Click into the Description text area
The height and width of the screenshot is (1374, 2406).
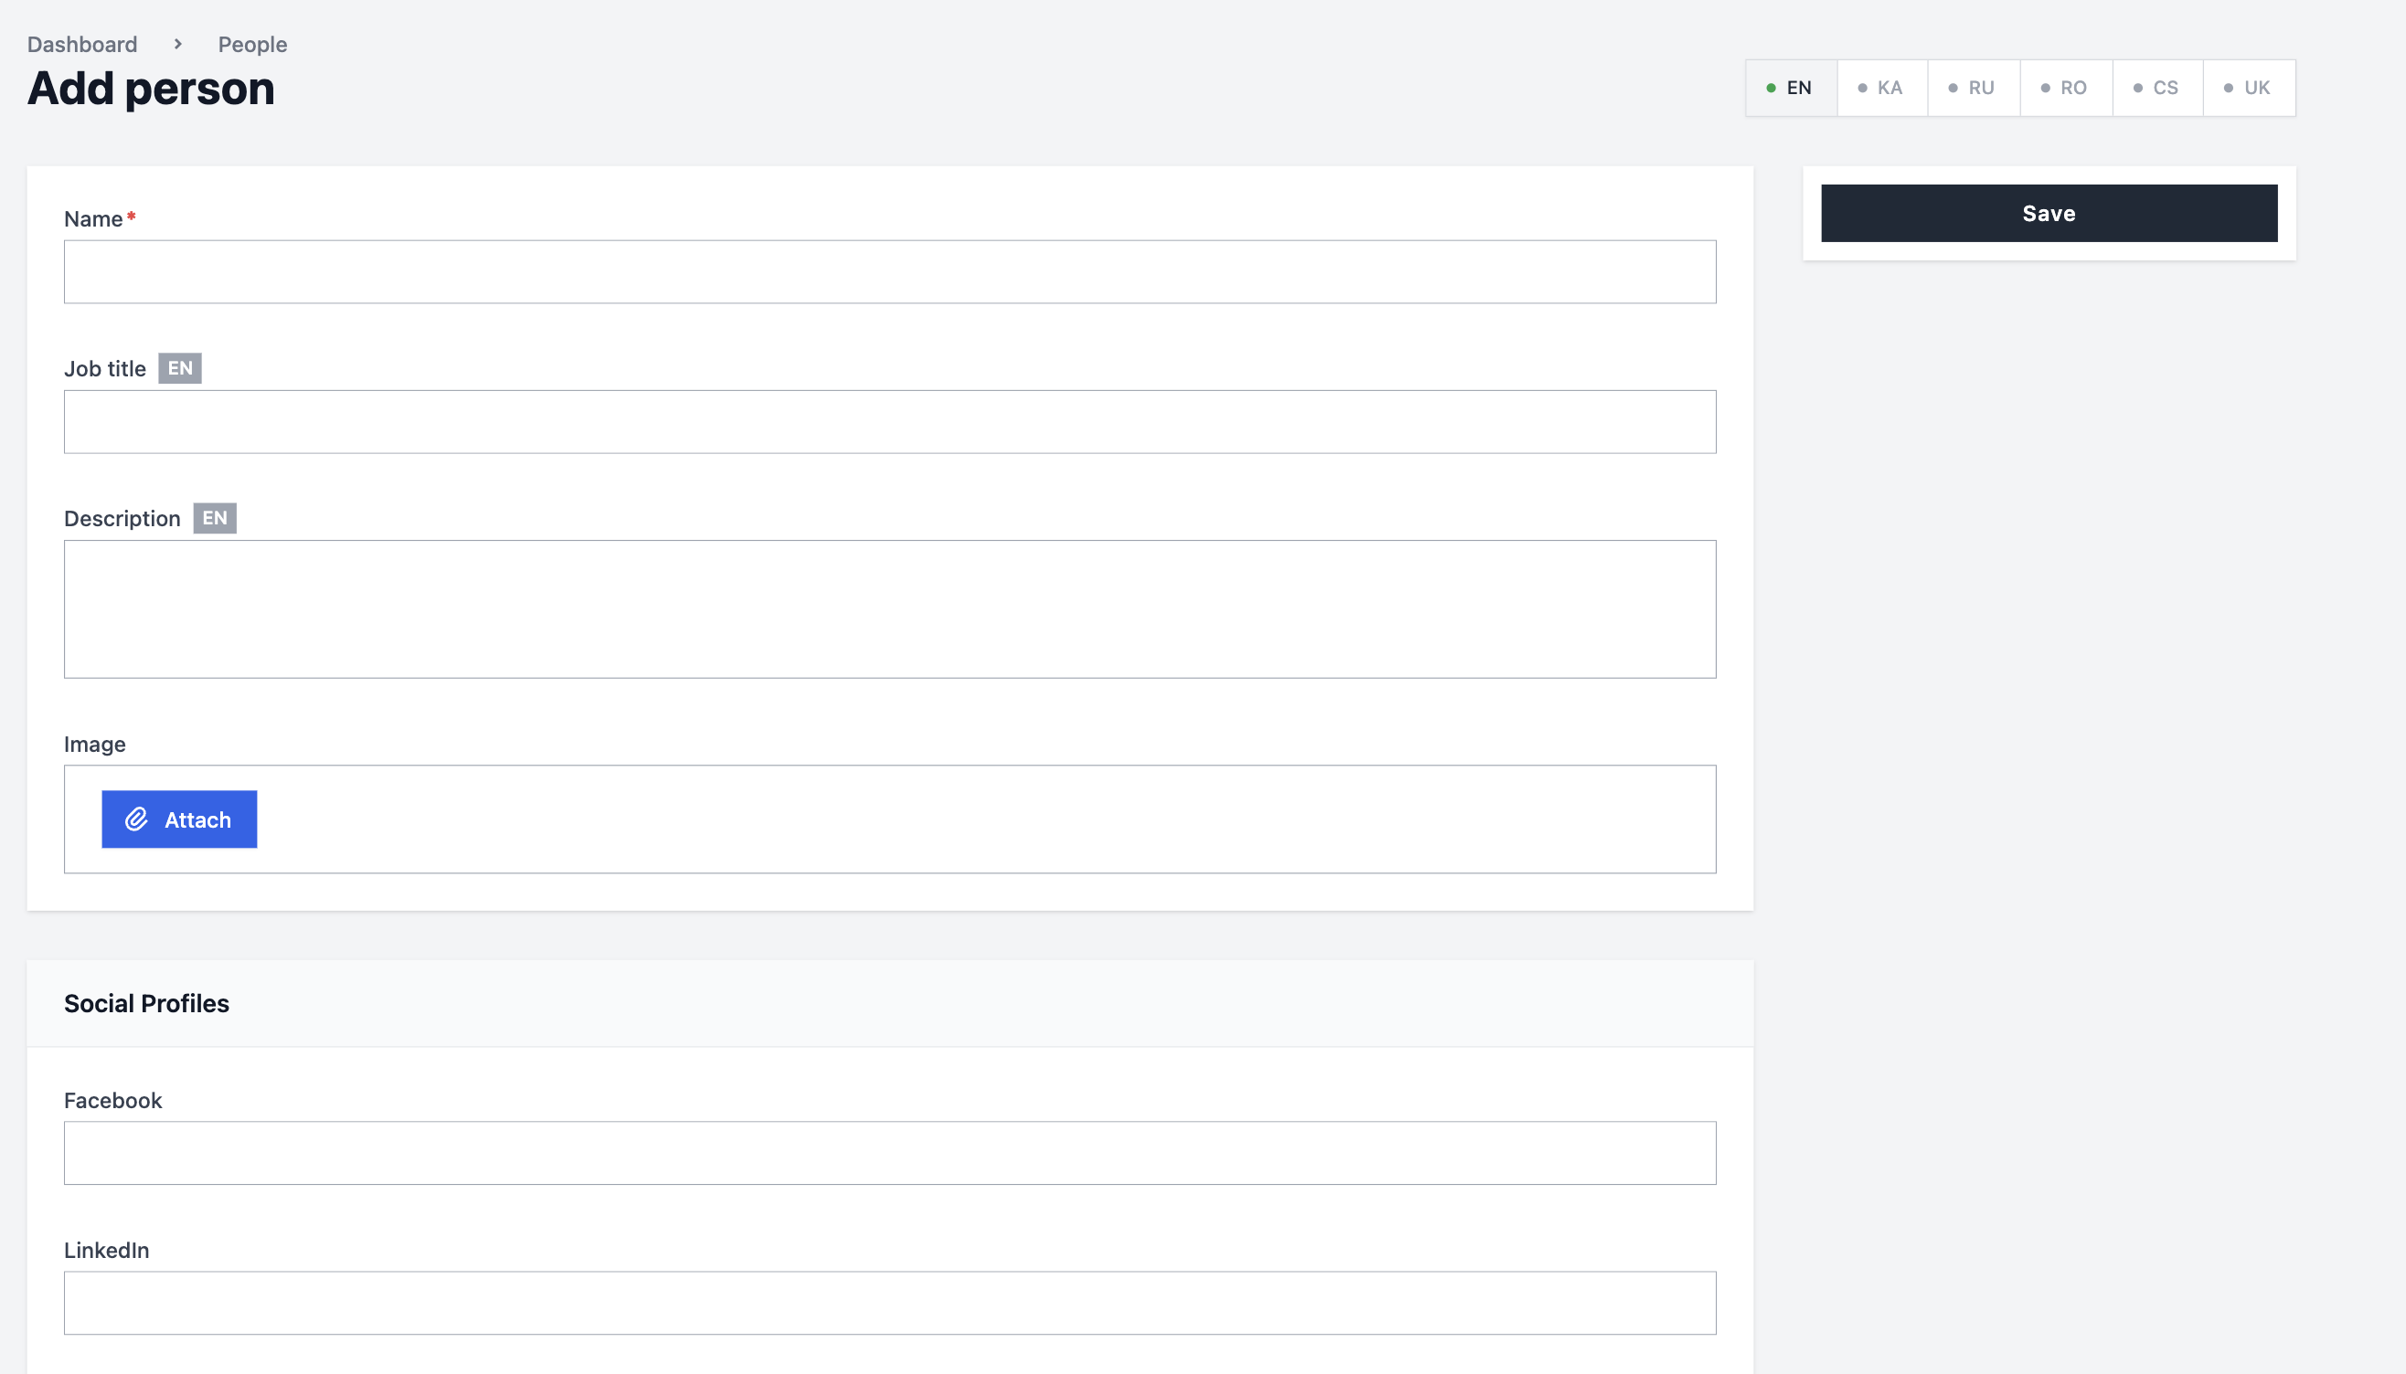pyautogui.click(x=889, y=608)
